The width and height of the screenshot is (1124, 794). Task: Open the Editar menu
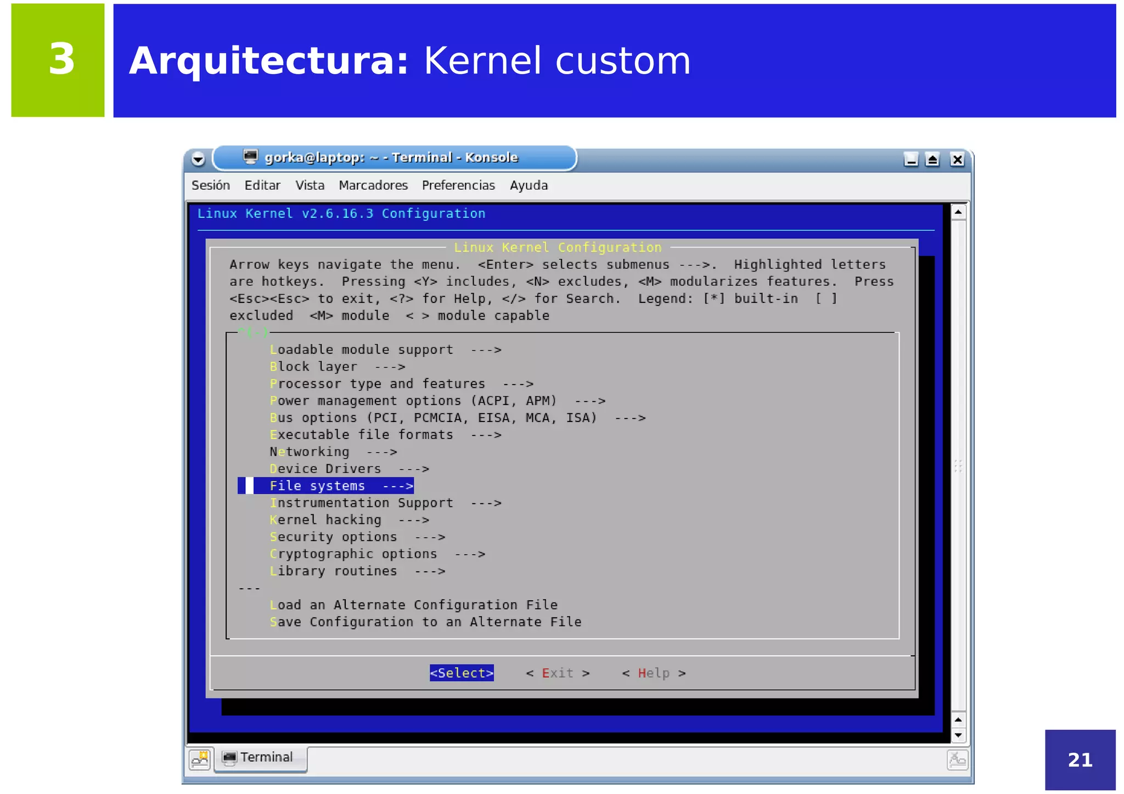[262, 185]
